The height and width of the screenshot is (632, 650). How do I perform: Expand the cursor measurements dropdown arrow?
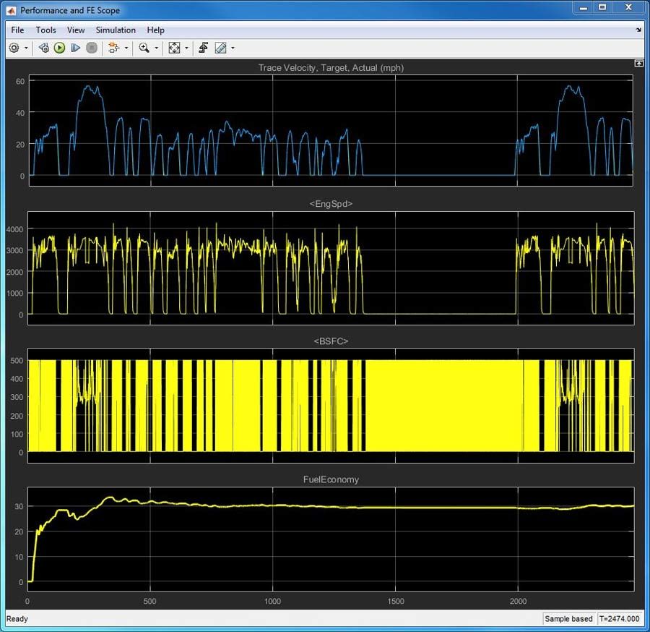pyautogui.click(x=232, y=48)
